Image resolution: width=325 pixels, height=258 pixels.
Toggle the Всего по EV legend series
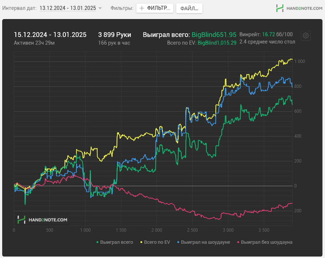click(x=155, y=242)
